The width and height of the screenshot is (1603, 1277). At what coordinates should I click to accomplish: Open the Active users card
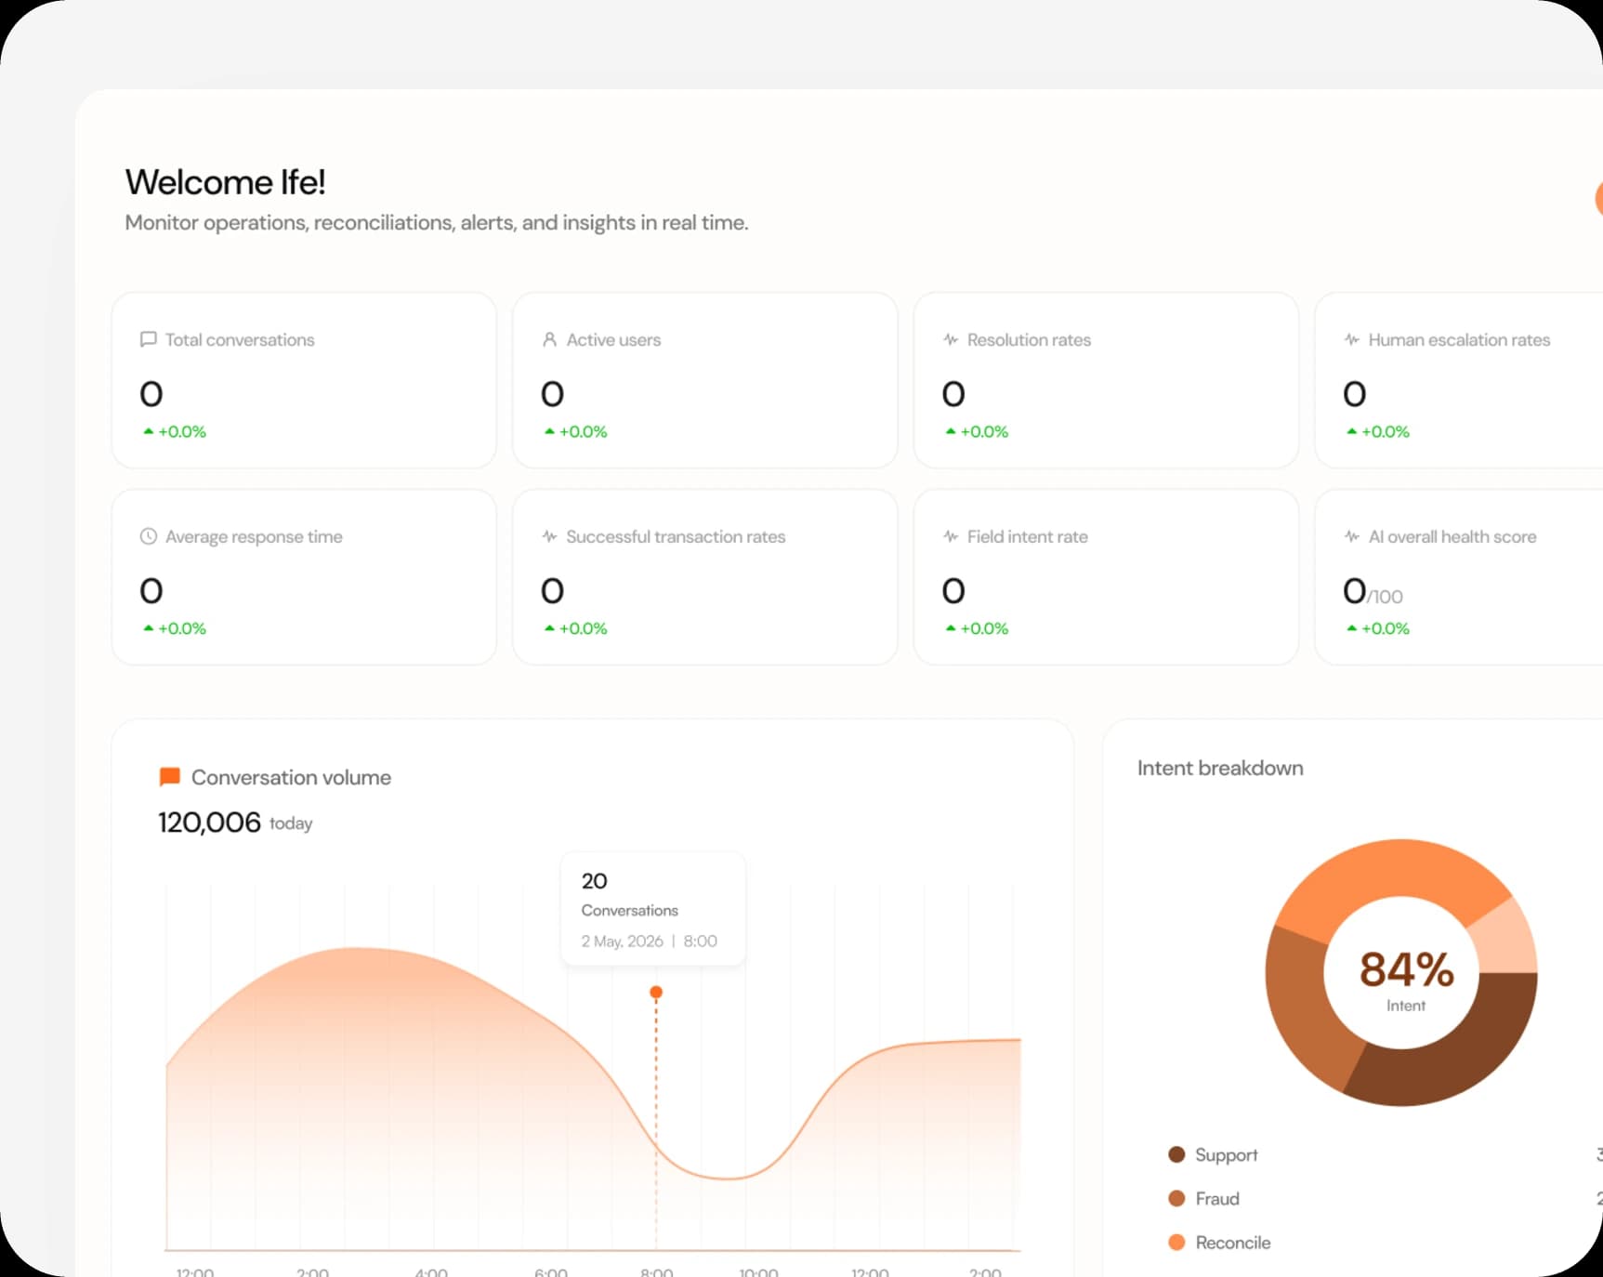(x=705, y=380)
